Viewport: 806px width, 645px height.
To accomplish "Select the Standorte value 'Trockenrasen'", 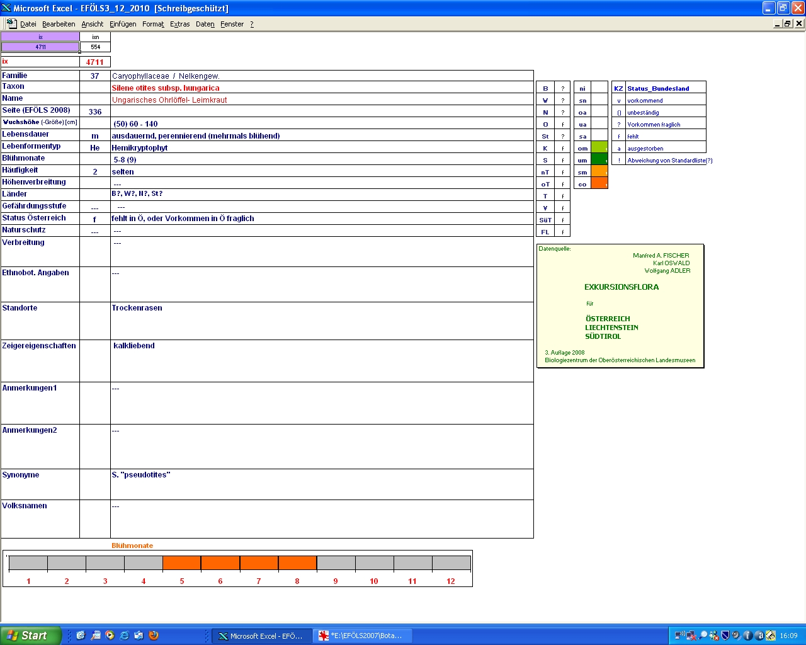I will (322, 321).
